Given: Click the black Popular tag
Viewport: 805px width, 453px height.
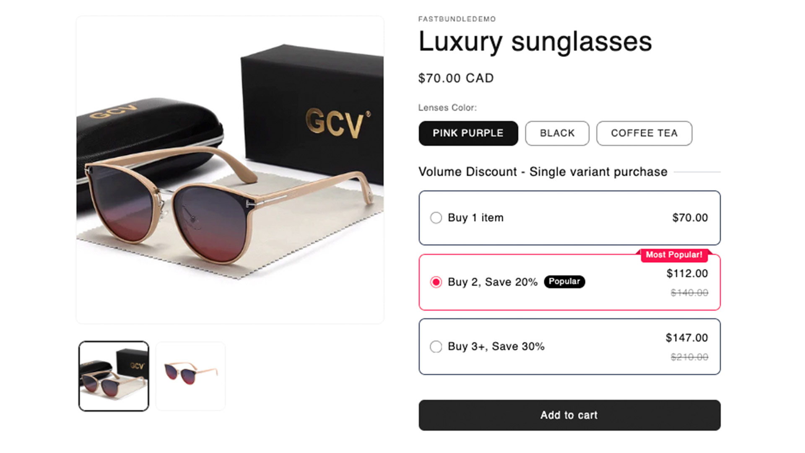Looking at the screenshot, I should tap(564, 281).
